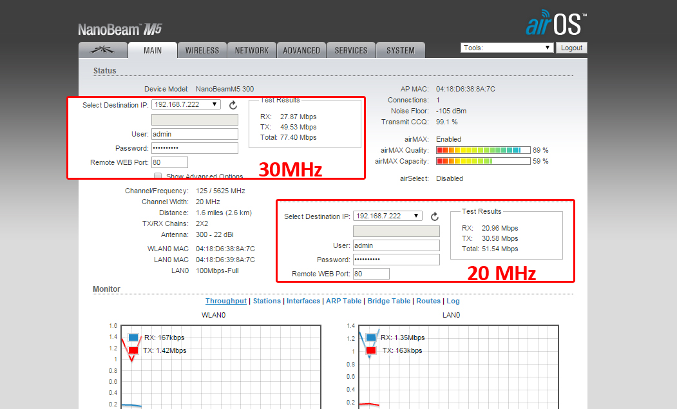Click the Password field in 30MHz panel

pyautogui.click(x=195, y=148)
